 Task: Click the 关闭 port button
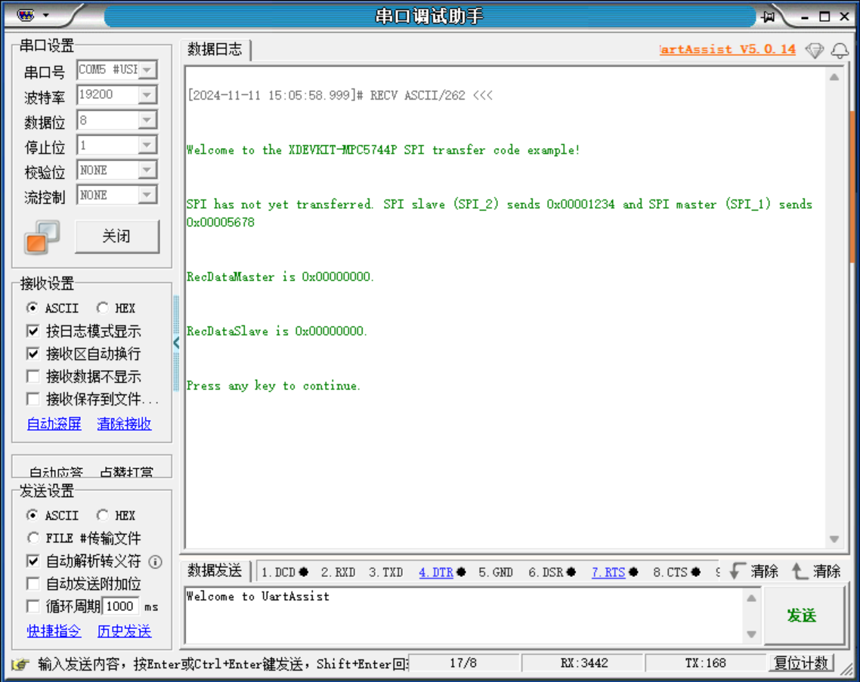[117, 237]
